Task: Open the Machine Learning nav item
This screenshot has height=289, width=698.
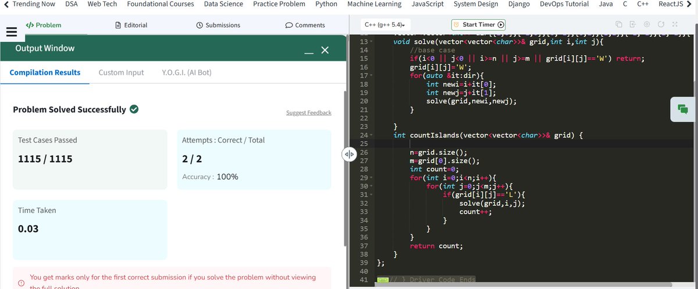Action: click(374, 4)
